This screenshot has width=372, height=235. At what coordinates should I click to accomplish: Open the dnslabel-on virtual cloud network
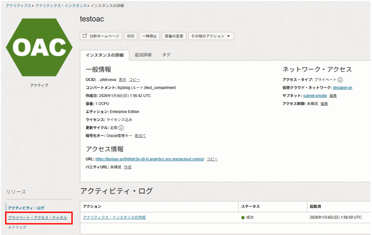[x=342, y=88]
